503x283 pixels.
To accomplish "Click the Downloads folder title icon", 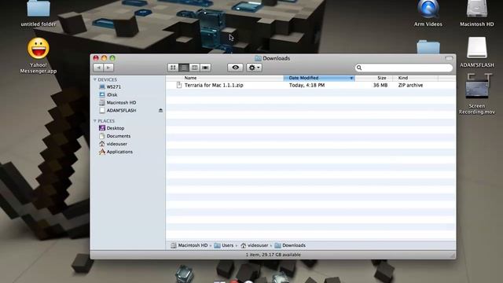I will click(258, 58).
